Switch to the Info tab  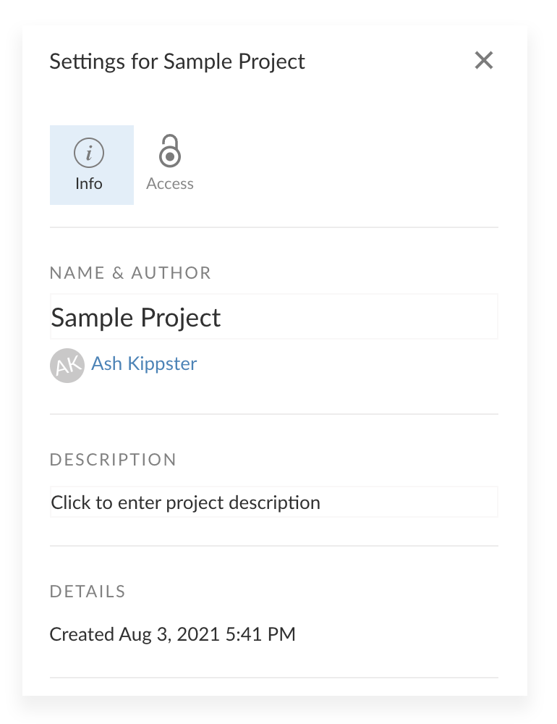point(91,164)
